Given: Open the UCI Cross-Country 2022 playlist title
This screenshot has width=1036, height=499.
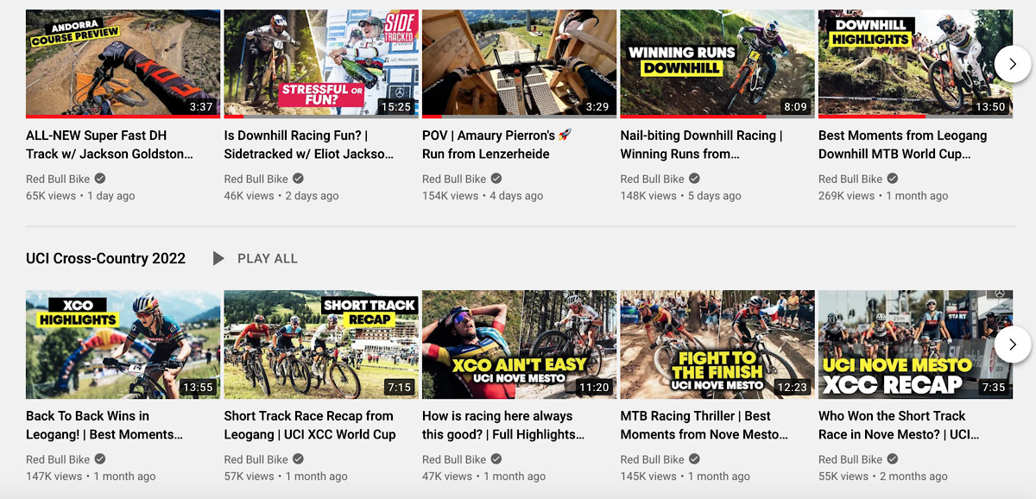Looking at the screenshot, I should coord(106,258).
